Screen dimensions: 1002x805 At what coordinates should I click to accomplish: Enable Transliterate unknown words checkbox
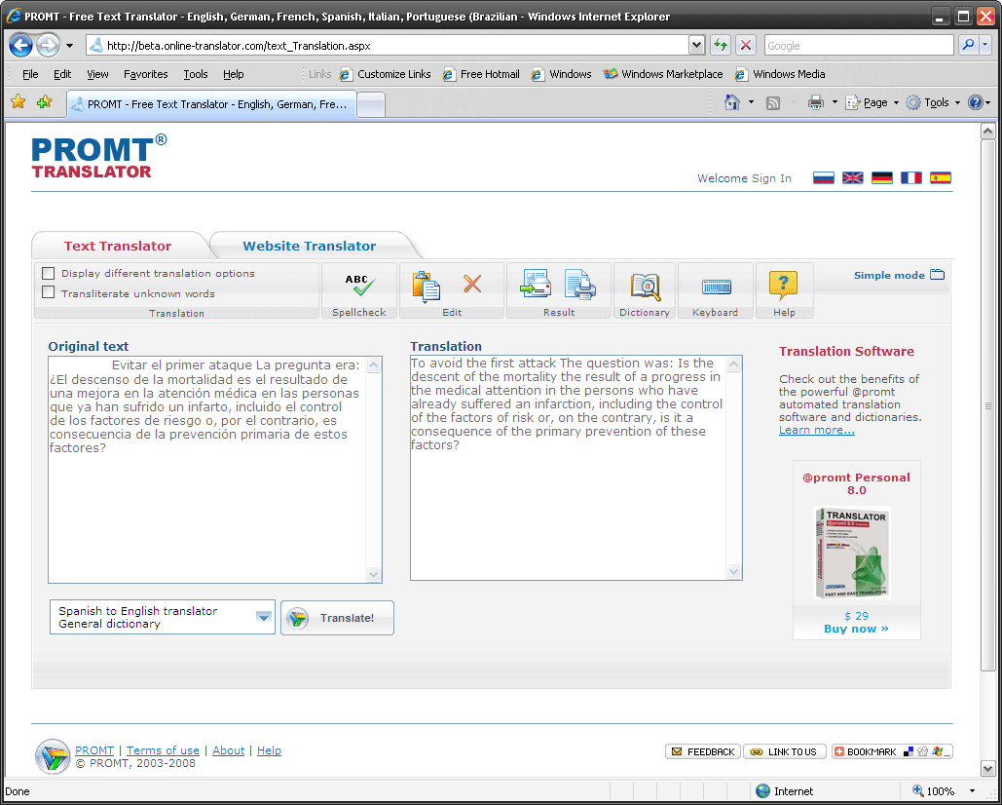tap(48, 292)
